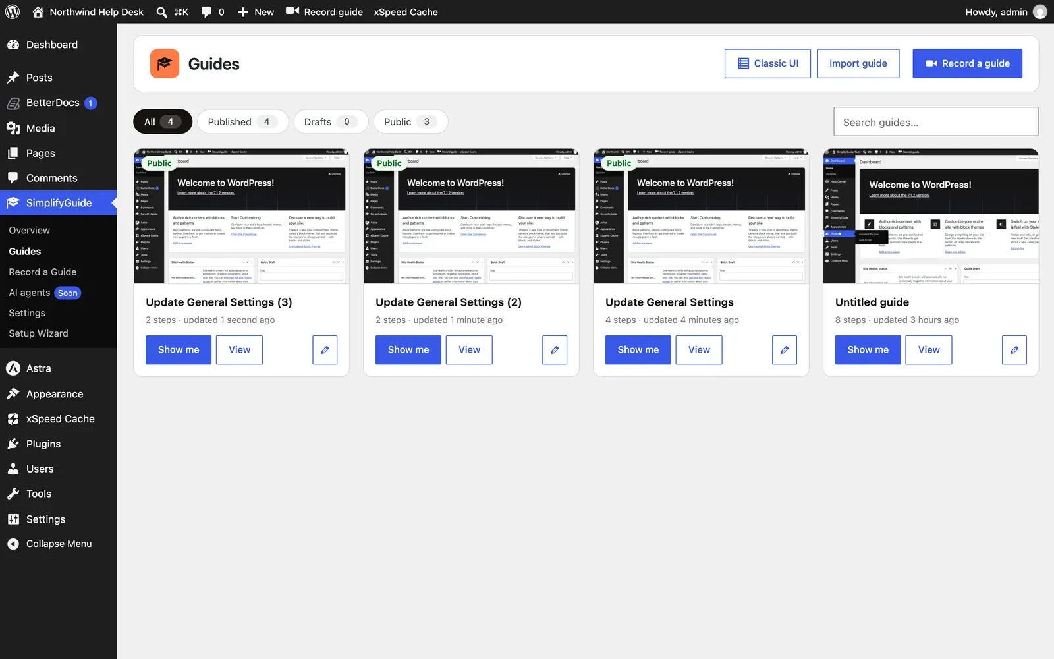Screen dimensions: 1054x659
Task: Click pencil icon on Update General Settings card
Action: pyautogui.click(x=785, y=350)
